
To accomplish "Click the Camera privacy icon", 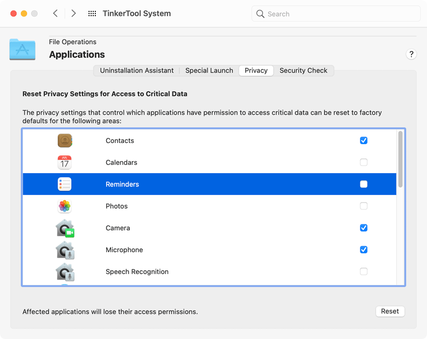I will coord(65,228).
